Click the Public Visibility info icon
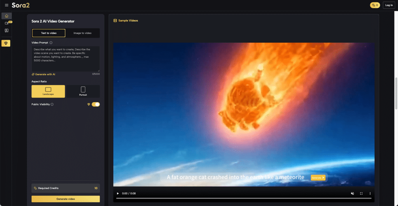Image resolution: width=398 pixels, height=206 pixels. (52, 104)
